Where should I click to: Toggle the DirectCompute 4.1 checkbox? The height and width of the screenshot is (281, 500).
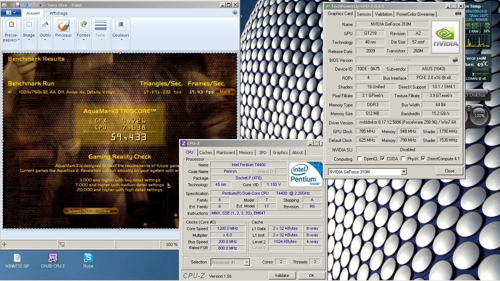click(423, 159)
